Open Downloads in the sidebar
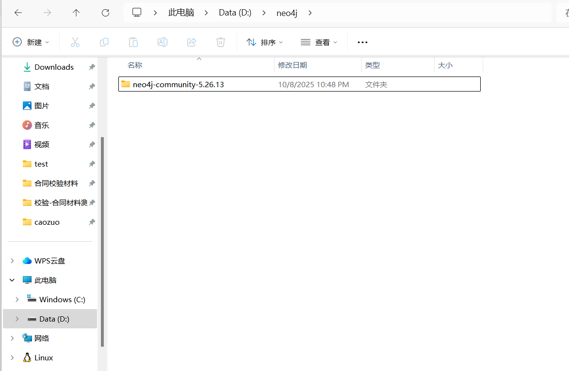This screenshot has height=371, width=569. (54, 67)
